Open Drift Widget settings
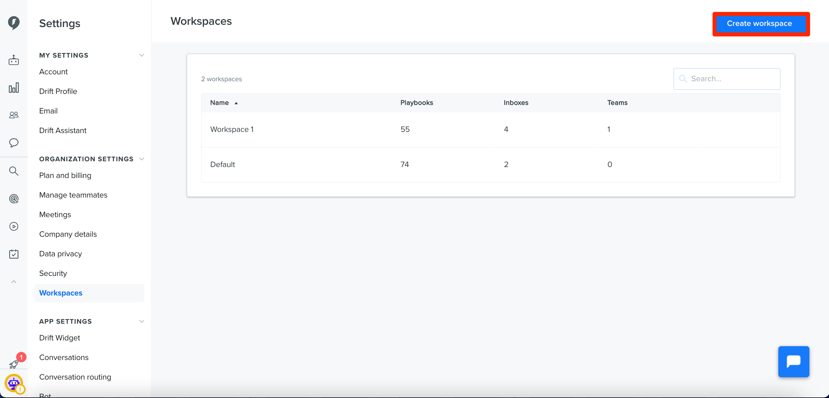The width and height of the screenshot is (829, 398). pos(60,338)
